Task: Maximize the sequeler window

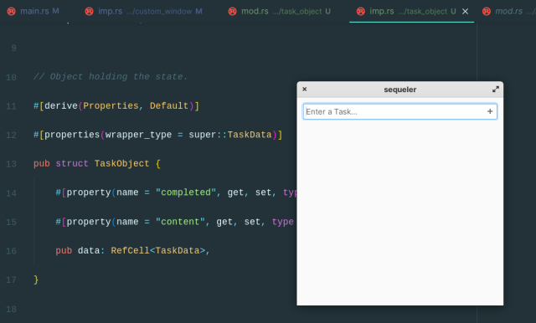Action: [496, 89]
